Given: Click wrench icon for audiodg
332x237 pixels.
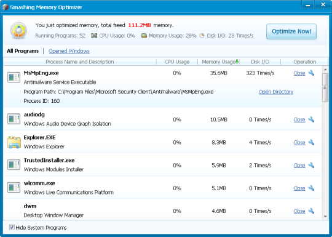Looking at the screenshot, I should (x=311, y=119).
